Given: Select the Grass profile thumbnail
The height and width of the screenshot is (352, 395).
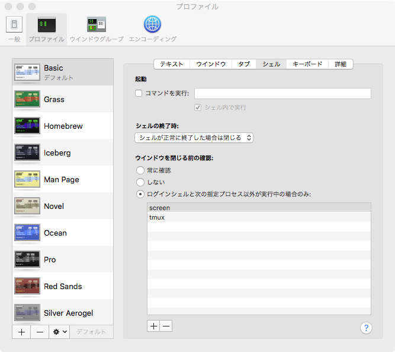Looking at the screenshot, I should [x=27, y=99].
